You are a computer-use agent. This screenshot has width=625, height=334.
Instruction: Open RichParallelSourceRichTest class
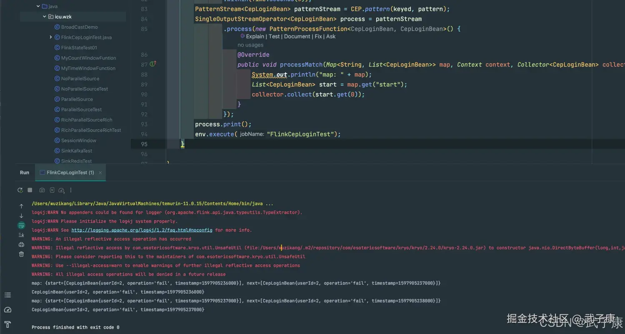(x=91, y=130)
